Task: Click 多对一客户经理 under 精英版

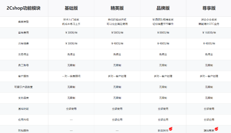Action: 117,76
